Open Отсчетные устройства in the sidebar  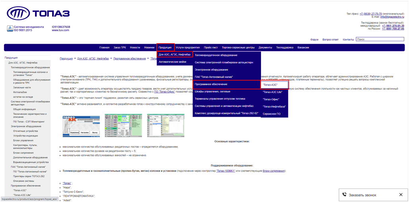tap(25, 131)
